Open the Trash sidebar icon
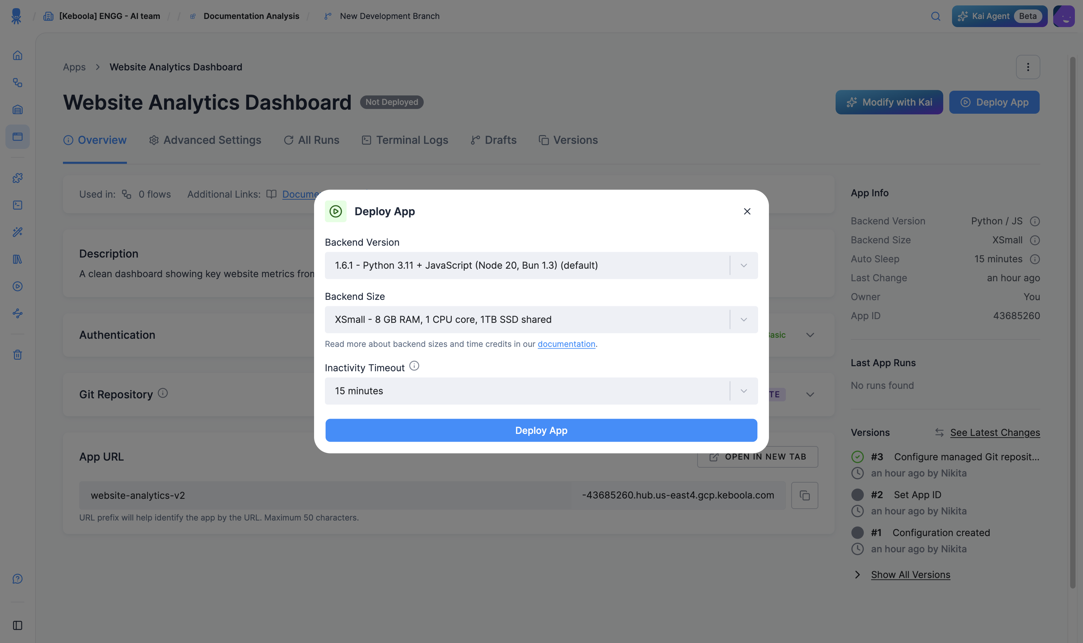The height and width of the screenshot is (643, 1083). click(x=17, y=354)
